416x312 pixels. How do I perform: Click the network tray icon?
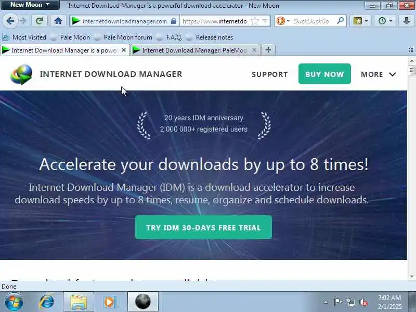coord(351,302)
